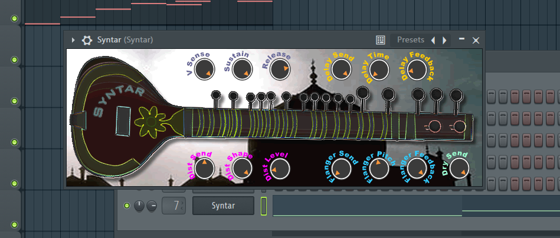Click the Delay Send knob
560x238 pixels.
pos(341,68)
